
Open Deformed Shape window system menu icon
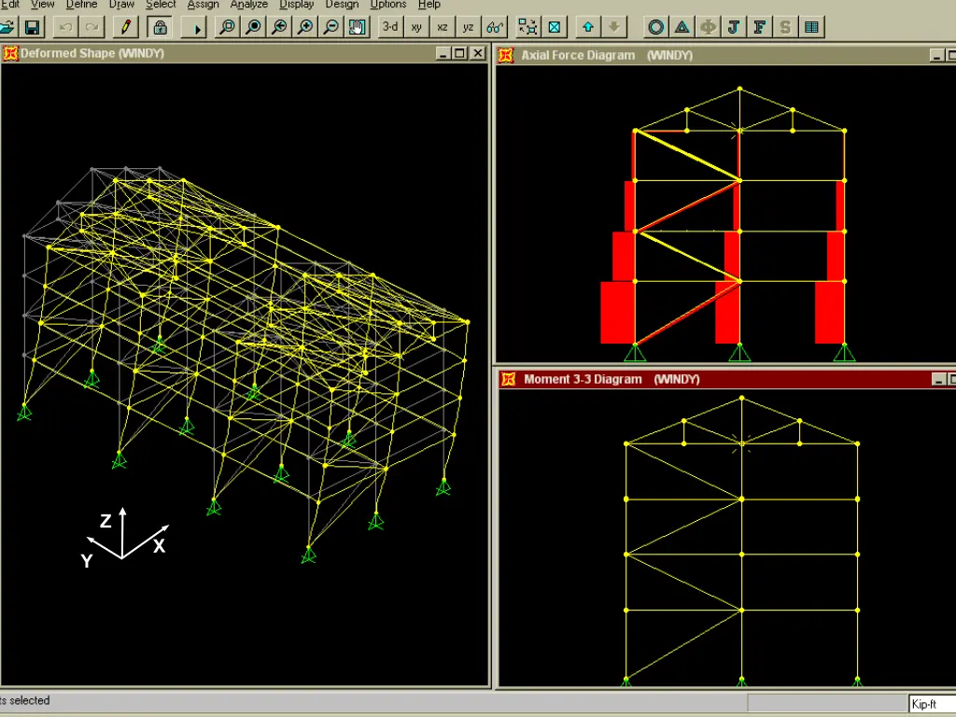click(11, 54)
